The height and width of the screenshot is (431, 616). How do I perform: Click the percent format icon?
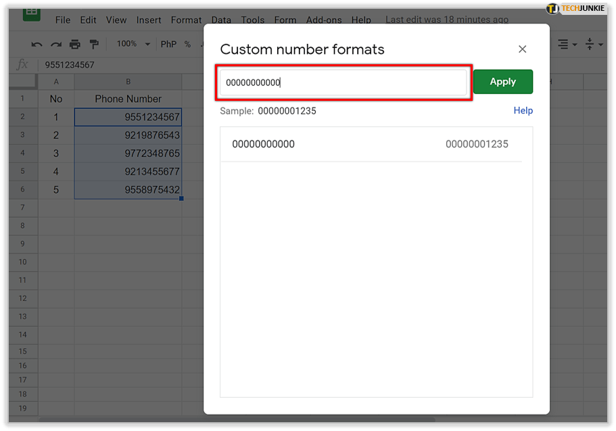point(187,45)
